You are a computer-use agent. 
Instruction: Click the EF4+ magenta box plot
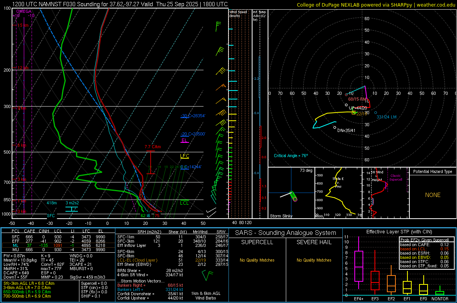[x=359, y=263]
